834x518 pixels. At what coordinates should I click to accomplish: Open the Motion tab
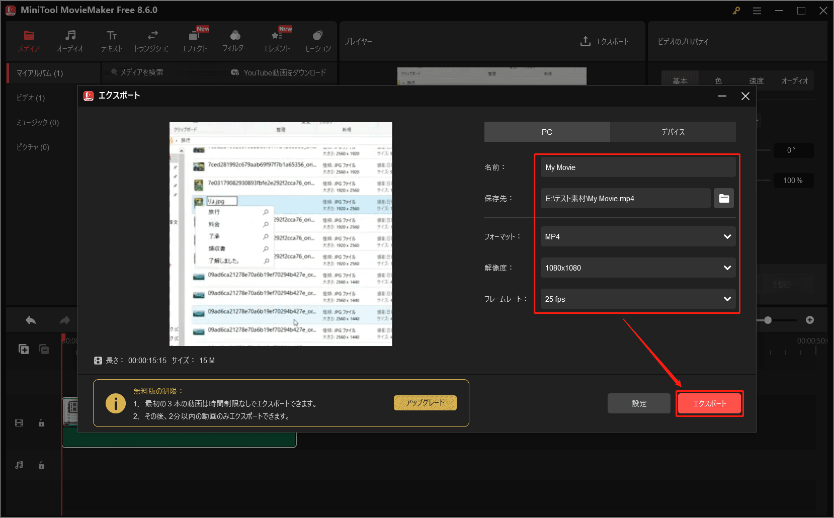click(317, 41)
